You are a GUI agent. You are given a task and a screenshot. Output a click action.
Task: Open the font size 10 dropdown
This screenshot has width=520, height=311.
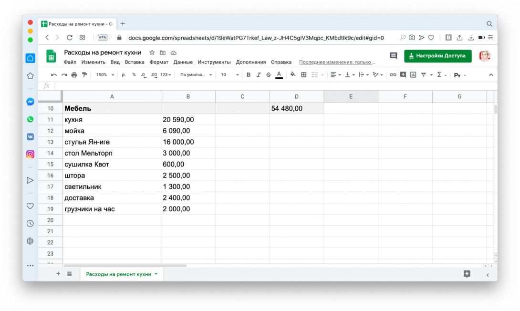point(229,75)
